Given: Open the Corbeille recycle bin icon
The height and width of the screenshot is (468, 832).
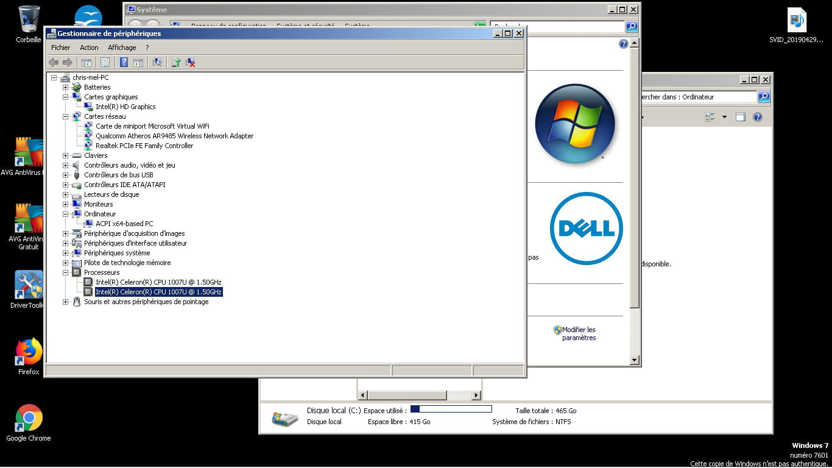Looking at the screenshot, I should click(28, 19).
